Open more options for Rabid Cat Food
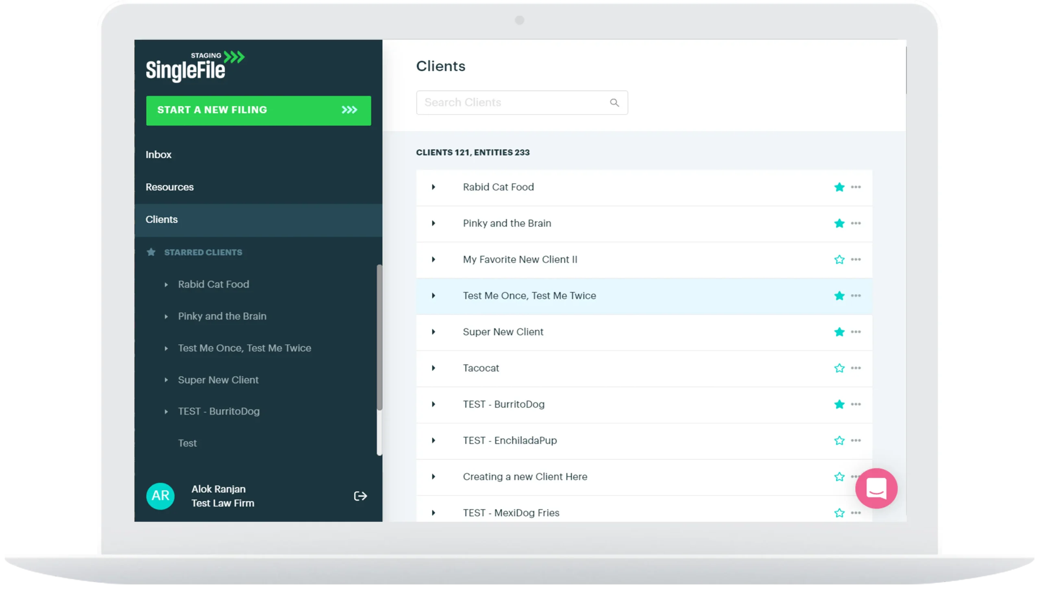1041x591 pixels. point(856,187)
